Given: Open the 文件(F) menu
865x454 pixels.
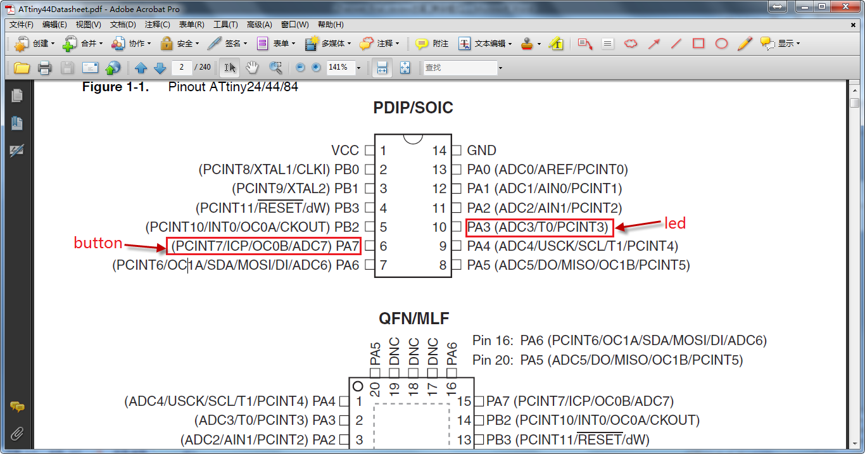Looking at the screenshot, I should click(22, 25).
